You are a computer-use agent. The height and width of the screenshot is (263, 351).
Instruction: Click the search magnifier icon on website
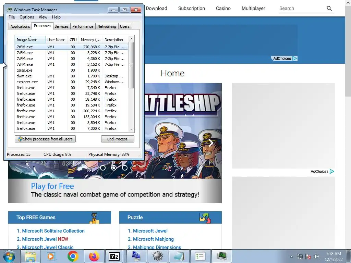click(x=329, y=9)
